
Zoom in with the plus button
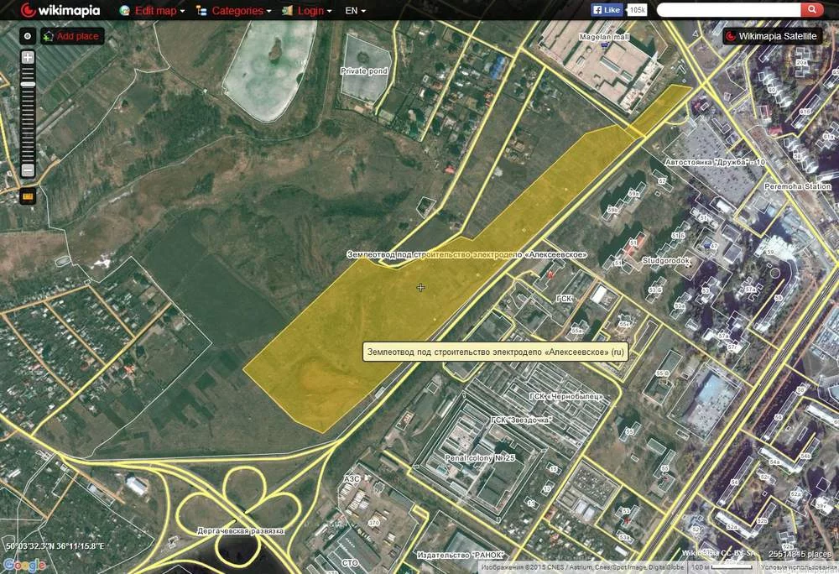(28, 57)
